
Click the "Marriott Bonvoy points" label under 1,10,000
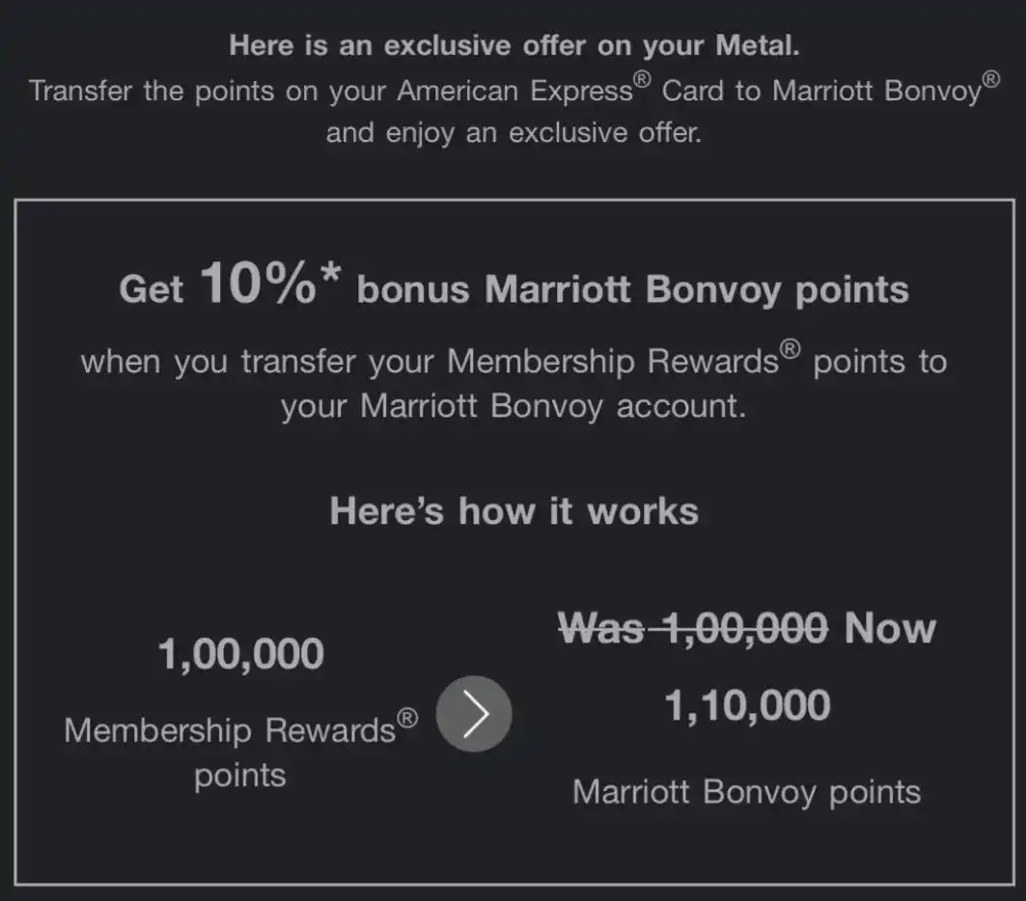[x=747, y=792]
